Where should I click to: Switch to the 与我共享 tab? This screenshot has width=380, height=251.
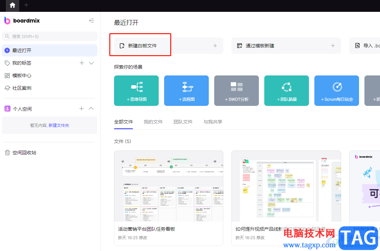[213, 122]
